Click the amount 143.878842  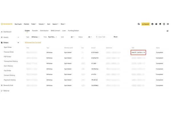point(95,85)
